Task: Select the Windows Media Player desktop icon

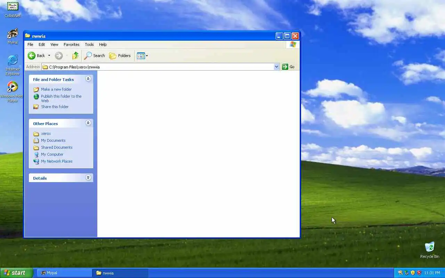Action: (12, 92)
